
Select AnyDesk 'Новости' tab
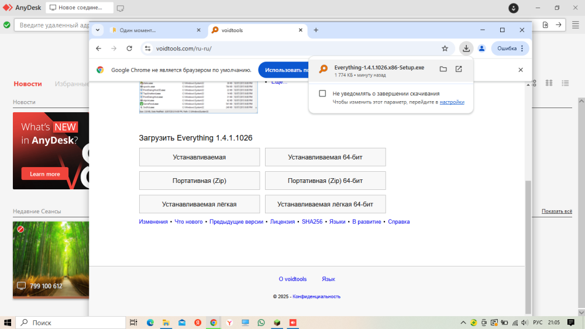click(27, 84)
